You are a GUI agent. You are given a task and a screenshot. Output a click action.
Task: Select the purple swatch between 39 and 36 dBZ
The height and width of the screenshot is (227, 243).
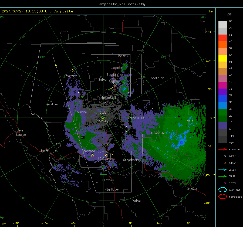pos(222,92)
